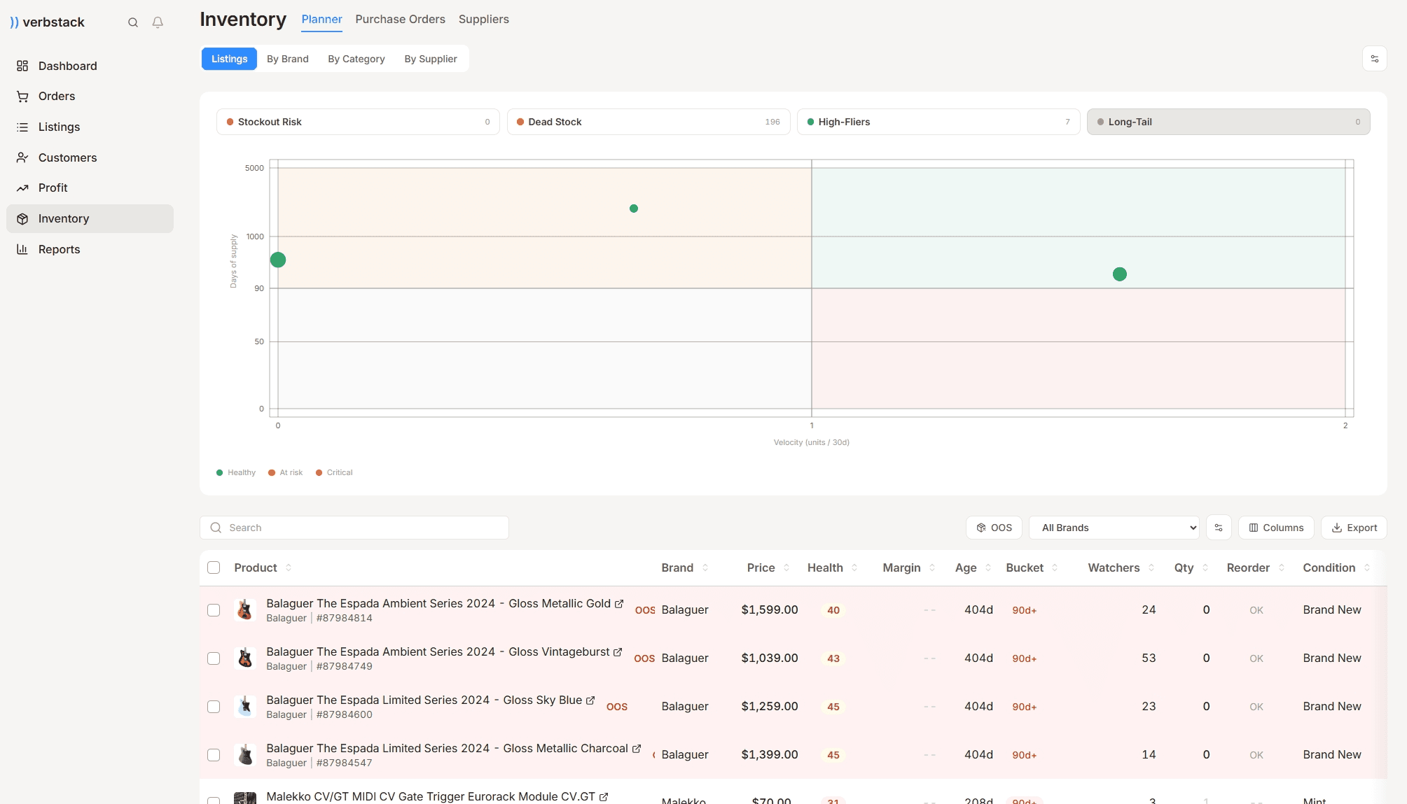Click the green data point near velocity 1.5
The height and width of the screenshot is (804, 1407).
pos(1120,274)
